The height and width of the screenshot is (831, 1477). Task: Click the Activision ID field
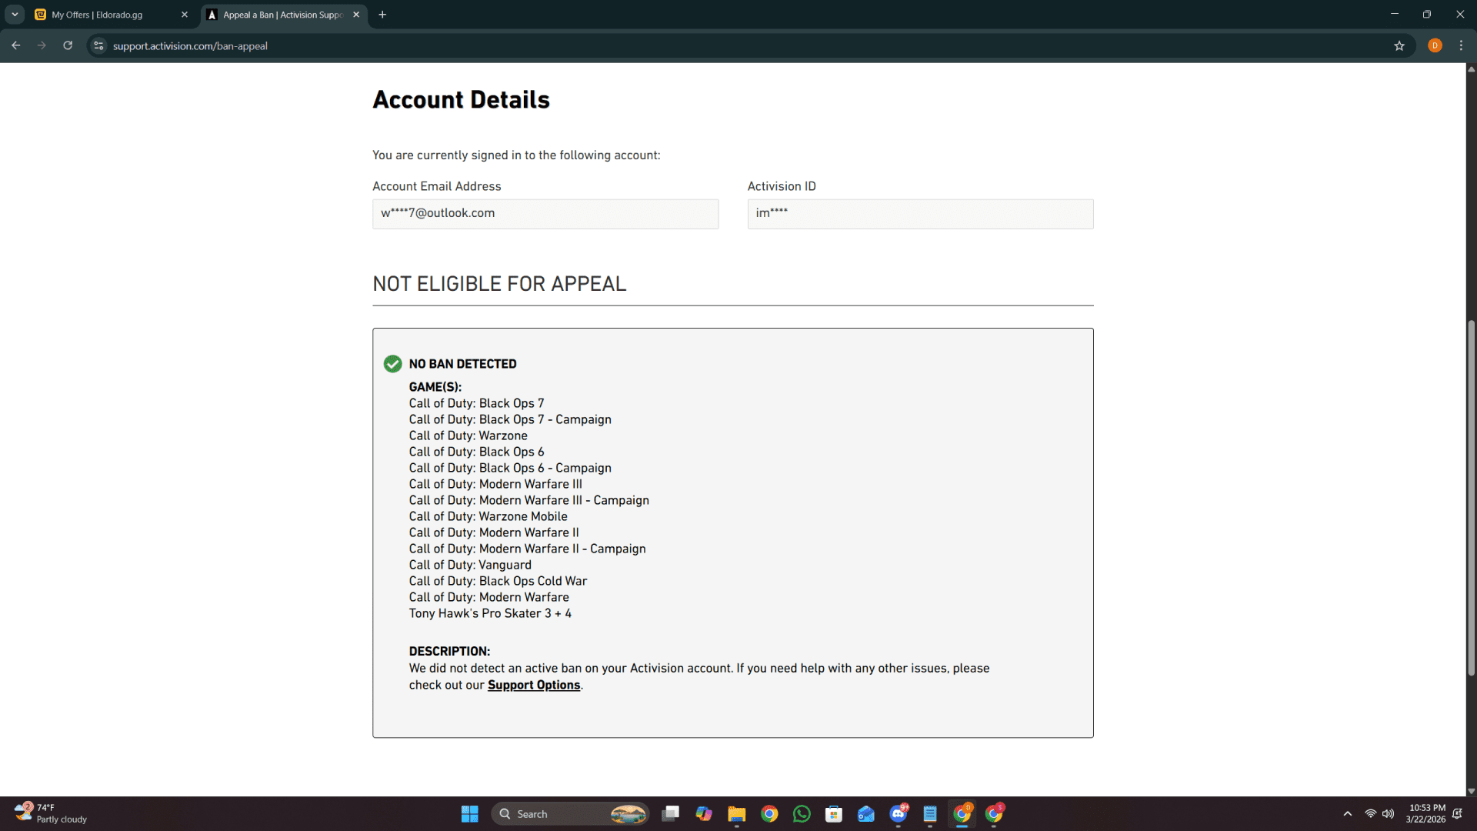pos(919,213)
